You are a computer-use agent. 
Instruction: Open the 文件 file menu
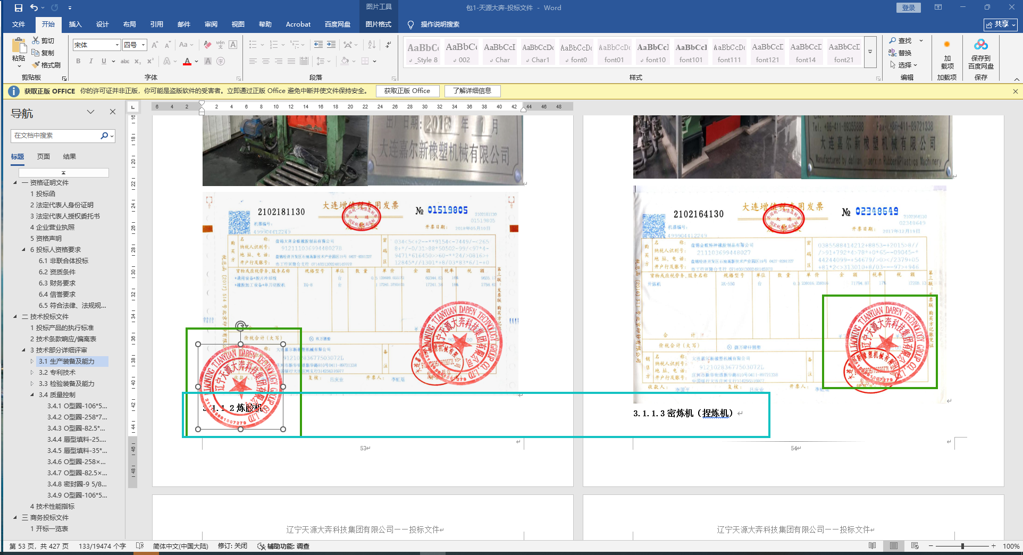(x=19, y=24)
